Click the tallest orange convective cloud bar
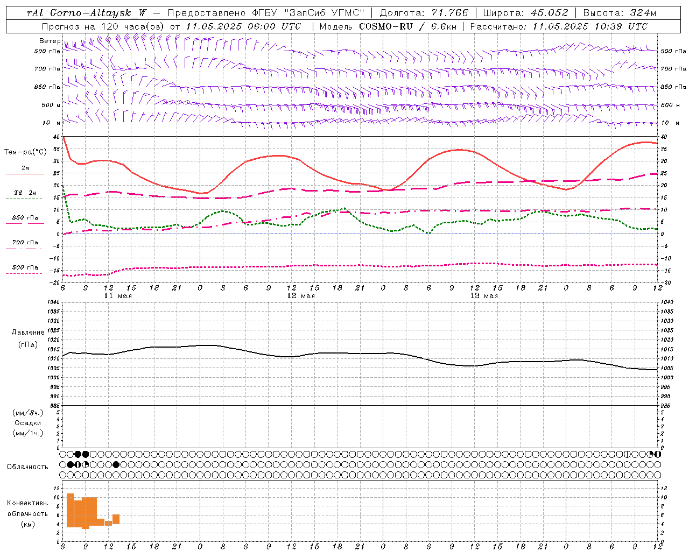Image resolution: width=689 pixels, height=551 pixels. point(70,510)
